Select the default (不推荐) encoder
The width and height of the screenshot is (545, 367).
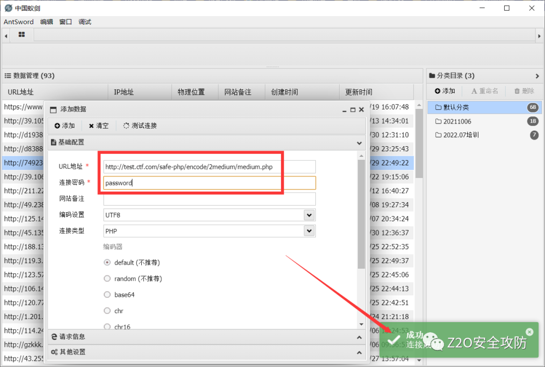(x=107, y=263)
